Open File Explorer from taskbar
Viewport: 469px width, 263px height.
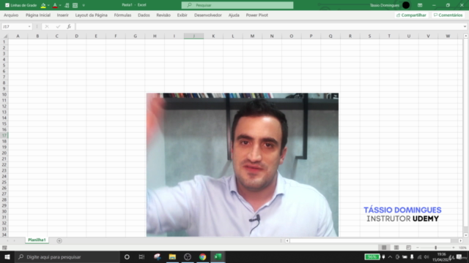(x=172, y=256)
